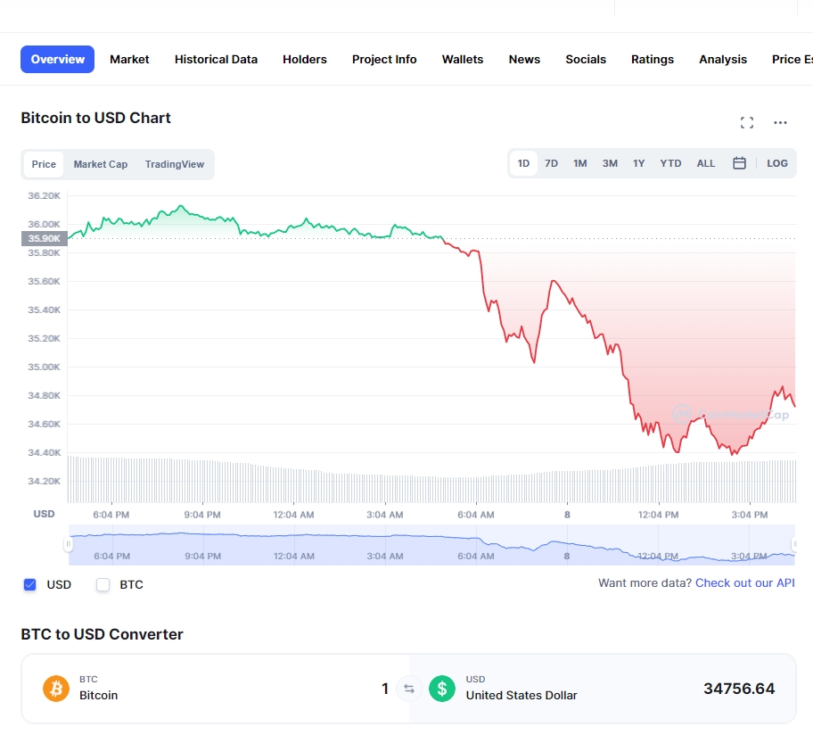Click the swap currencies arrows icon
Image resolution: width=813 pixels, height=735 pixels.
point(409,689)
